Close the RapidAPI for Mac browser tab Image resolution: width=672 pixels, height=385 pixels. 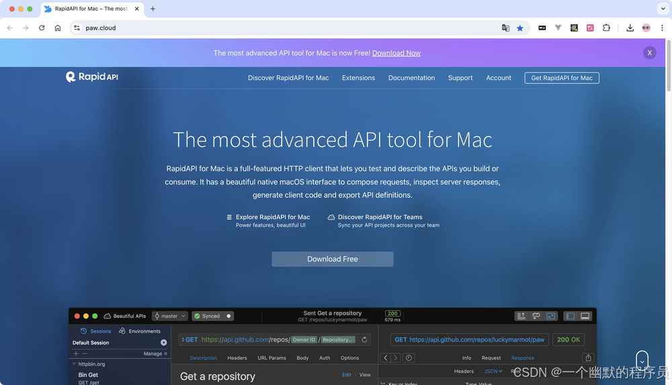(136, 9)
